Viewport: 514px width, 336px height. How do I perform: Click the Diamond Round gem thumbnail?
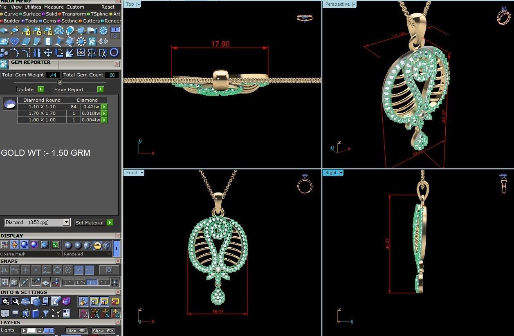10,104
